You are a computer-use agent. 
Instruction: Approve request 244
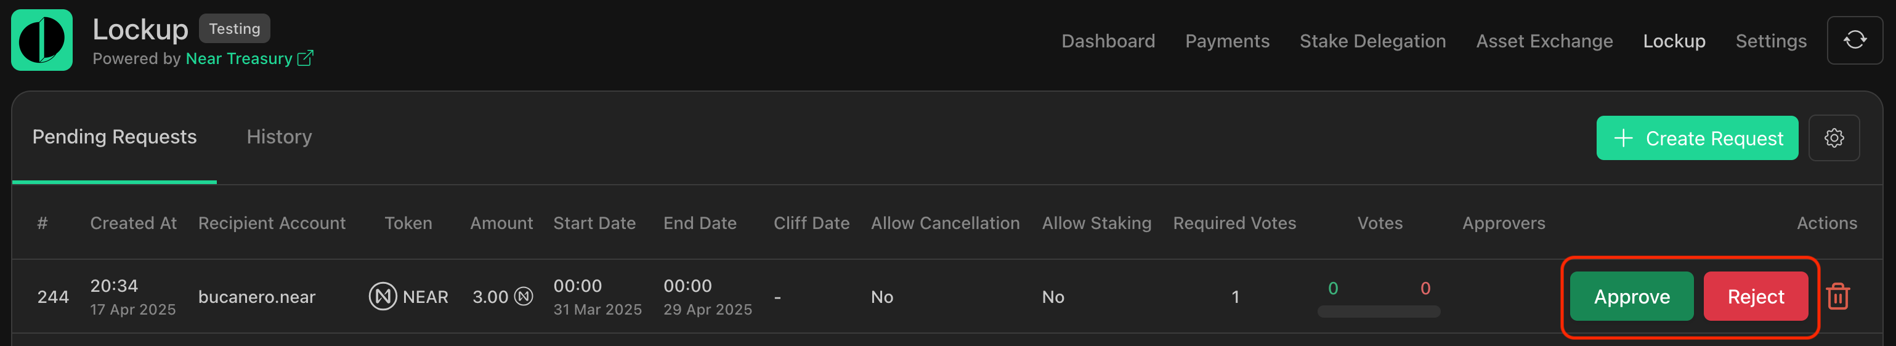[1631, 296]
